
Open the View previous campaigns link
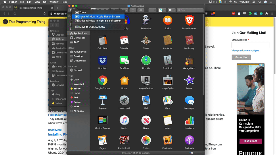click(245, 51)
